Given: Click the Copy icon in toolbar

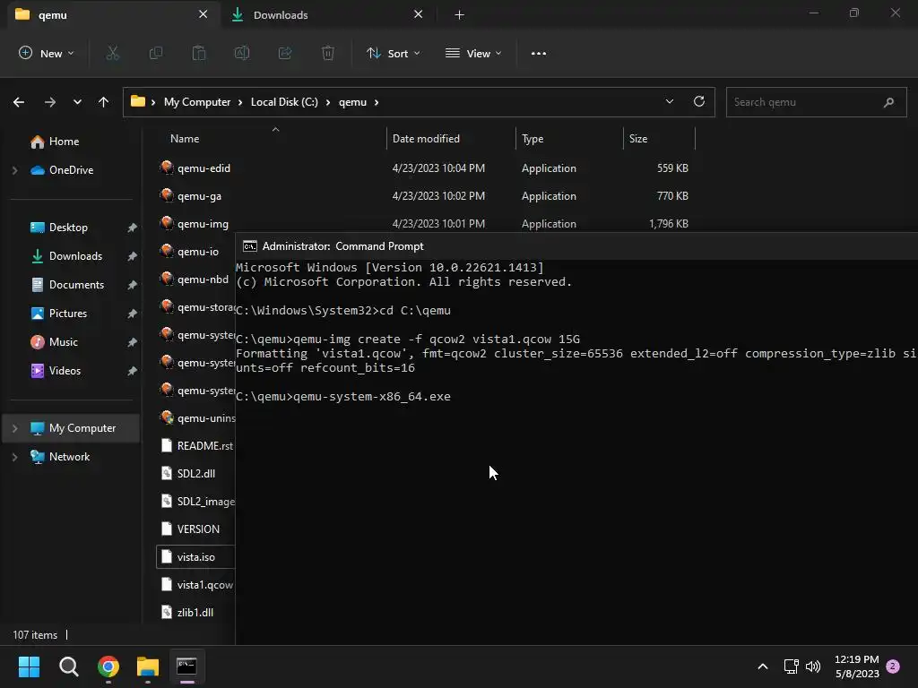Looking at the screenshot, I should pos(156,53).
